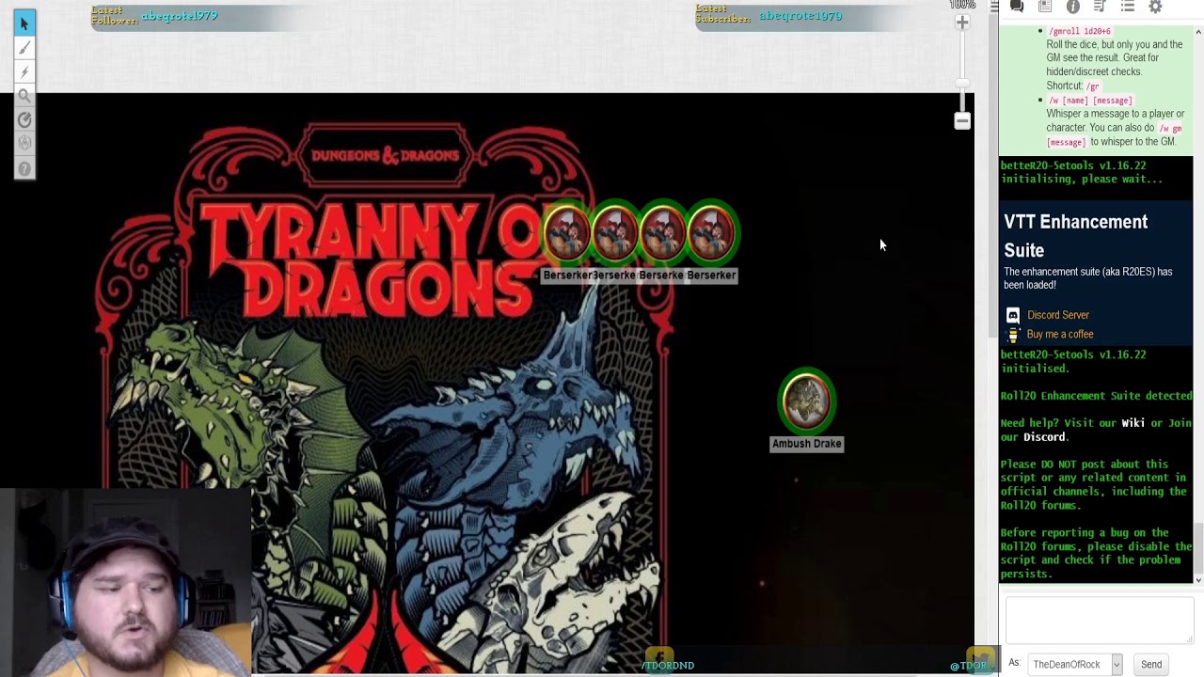Click the Latest Follower name abeqrote1979
1204x677 pixels.
(180, 16)
